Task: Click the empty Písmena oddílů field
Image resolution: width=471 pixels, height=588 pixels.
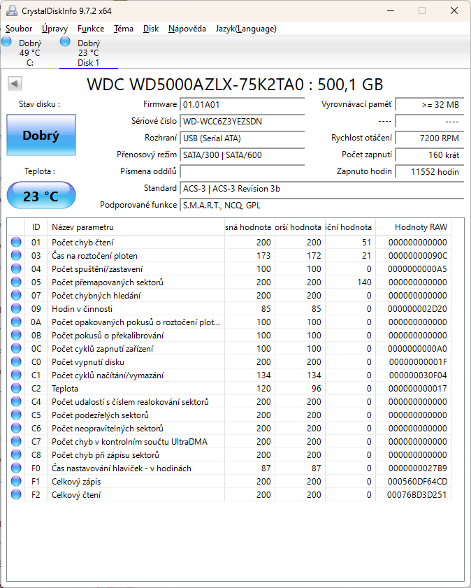Action: tap(242, 172)
